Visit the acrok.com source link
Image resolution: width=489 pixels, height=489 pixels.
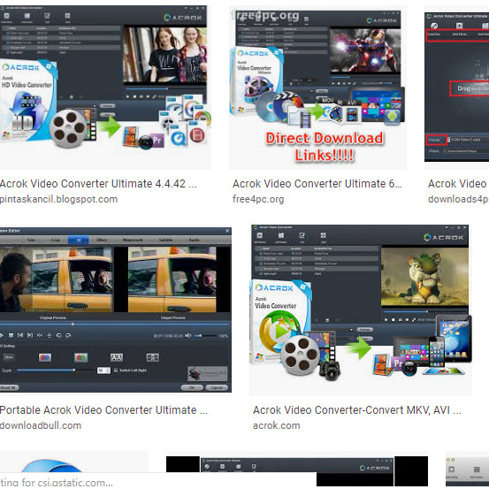pos(276,425)
